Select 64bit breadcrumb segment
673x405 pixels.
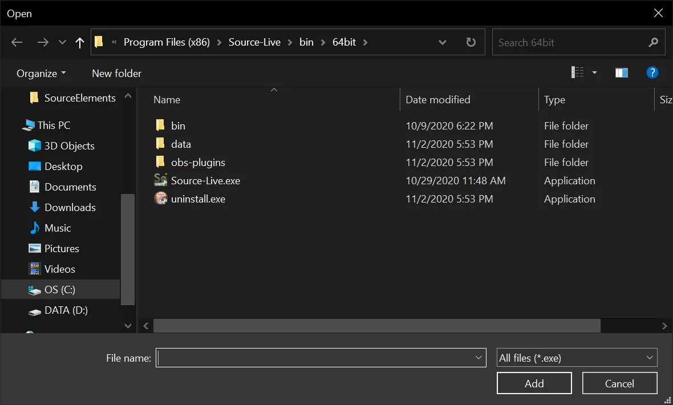coord(344,42)
